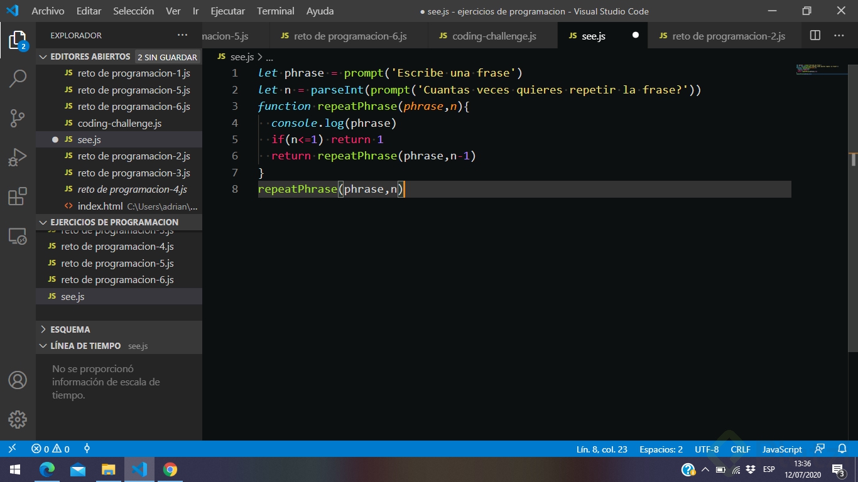Click the 2 SIN GUARDAR badge
The height and width of the screenshot is (482, 858).
(x=167, y=57)
